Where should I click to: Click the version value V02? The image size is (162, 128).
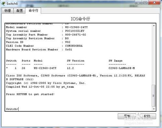[68, 42]
